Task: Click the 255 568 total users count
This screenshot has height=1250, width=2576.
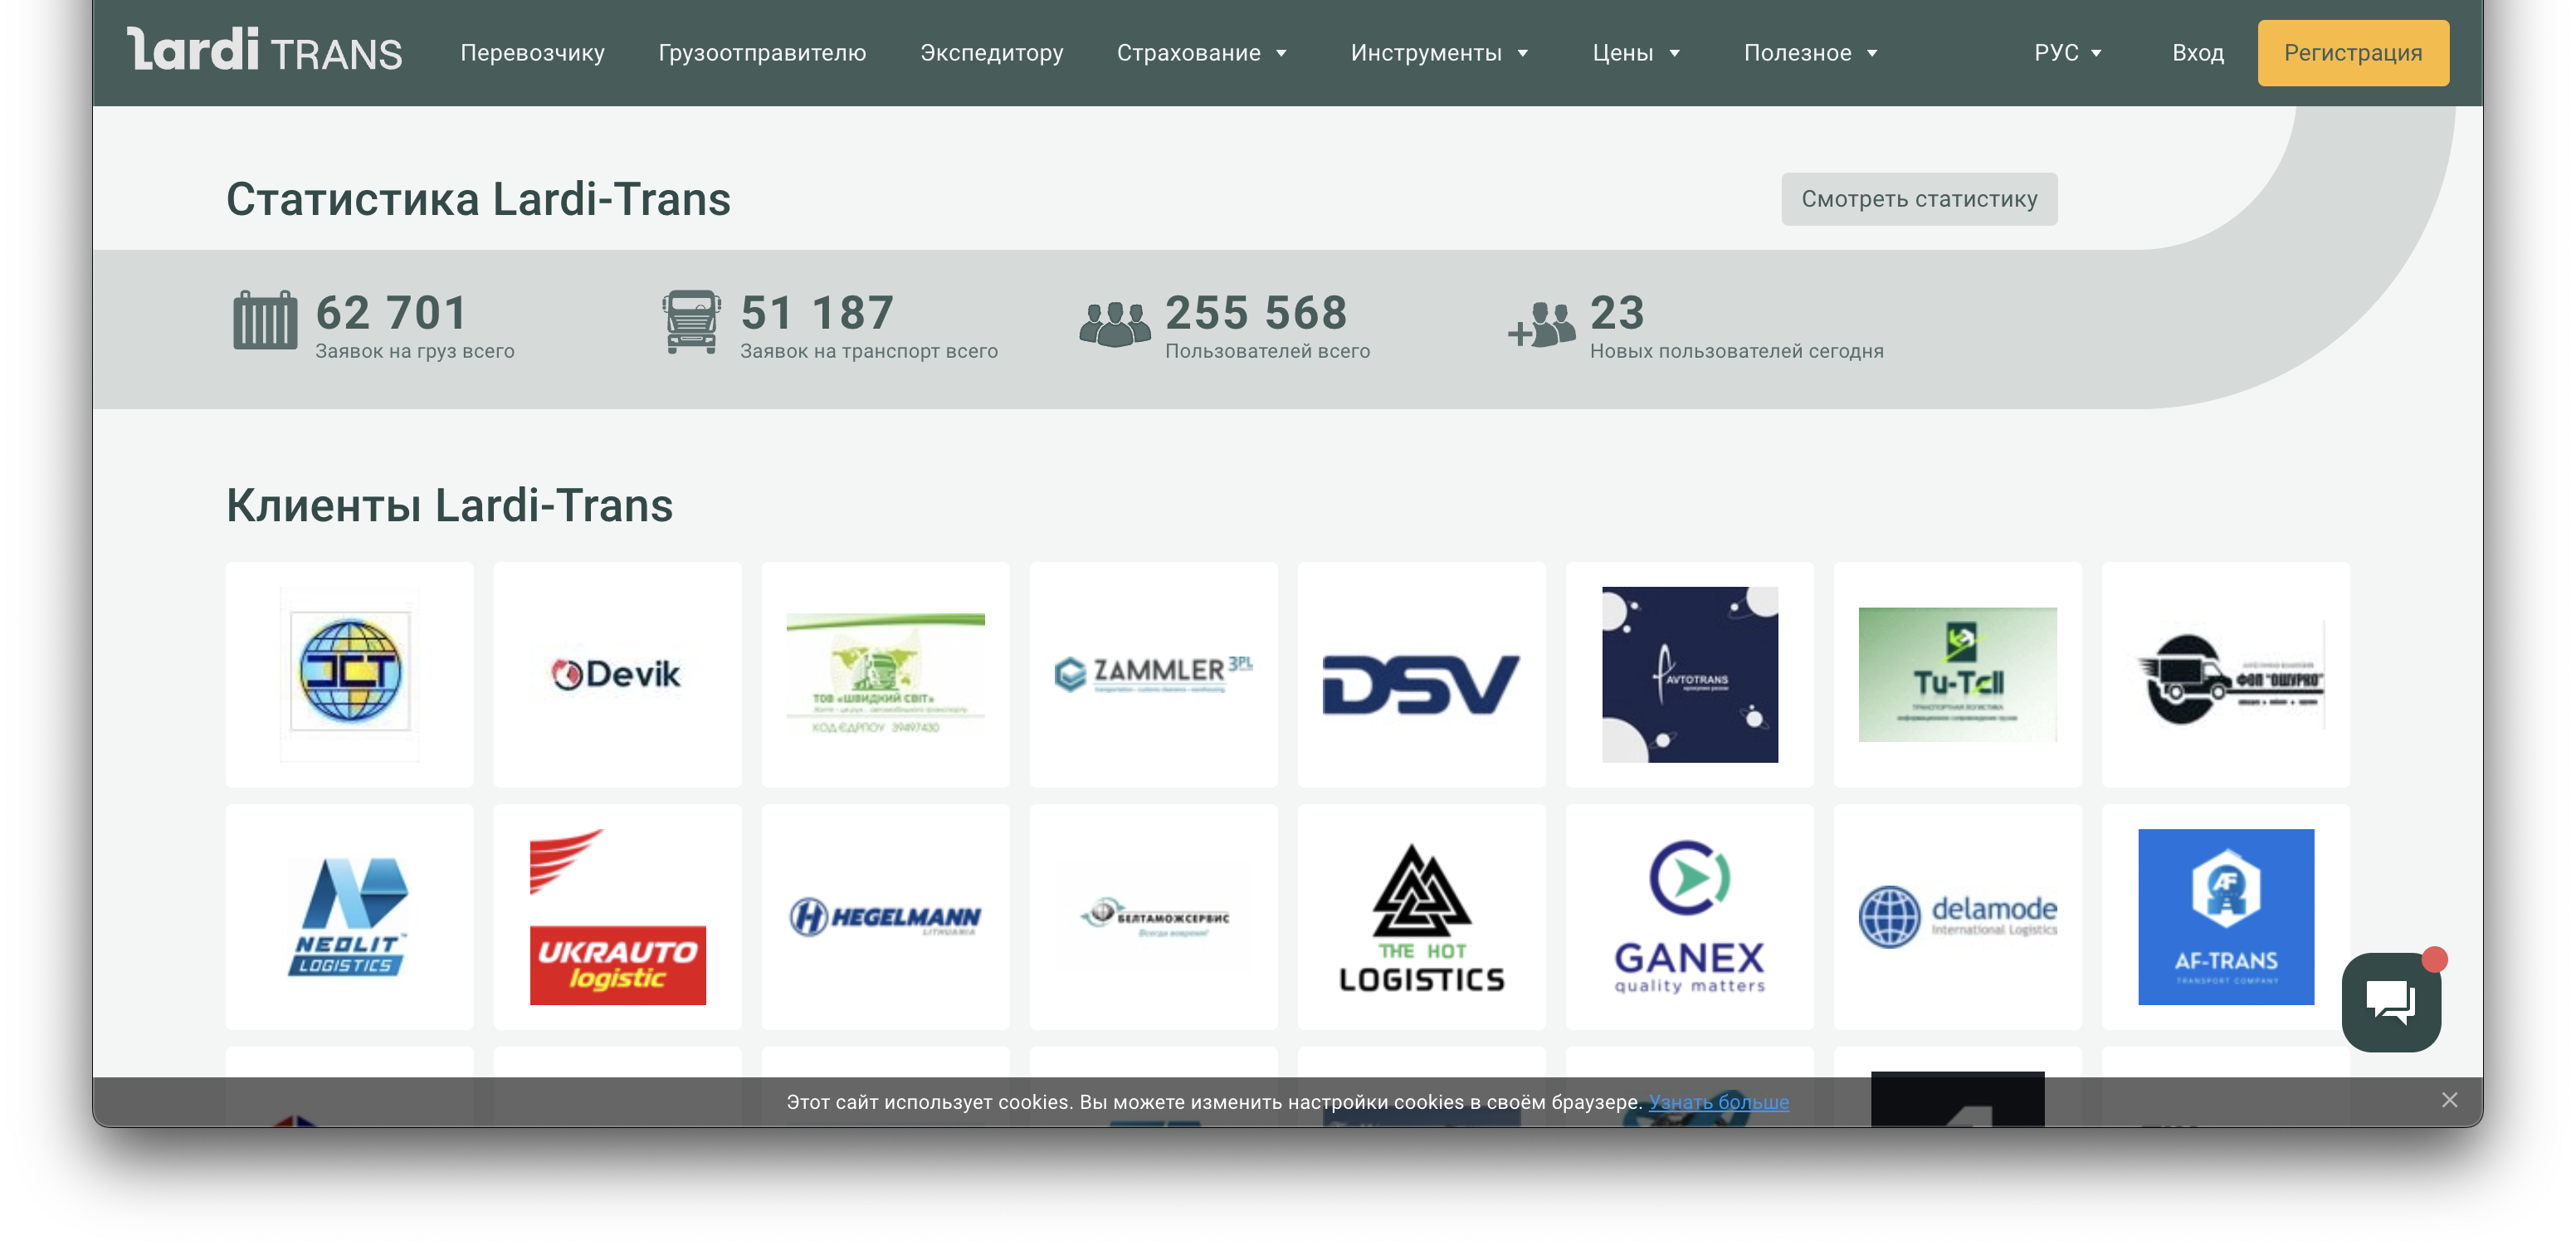Action: [1256, 313]
